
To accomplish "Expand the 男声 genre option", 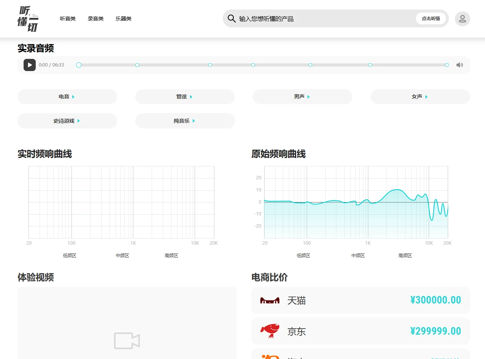I will click(x=302, y=97).
